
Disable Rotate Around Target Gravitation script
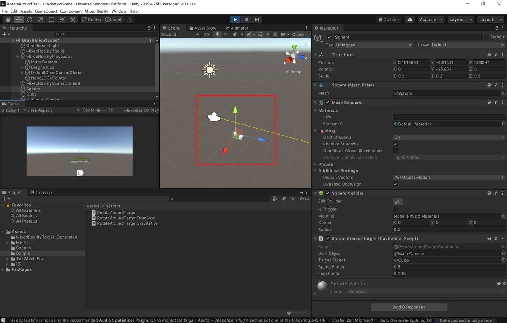pyautogui.click(x=327, y=239)
